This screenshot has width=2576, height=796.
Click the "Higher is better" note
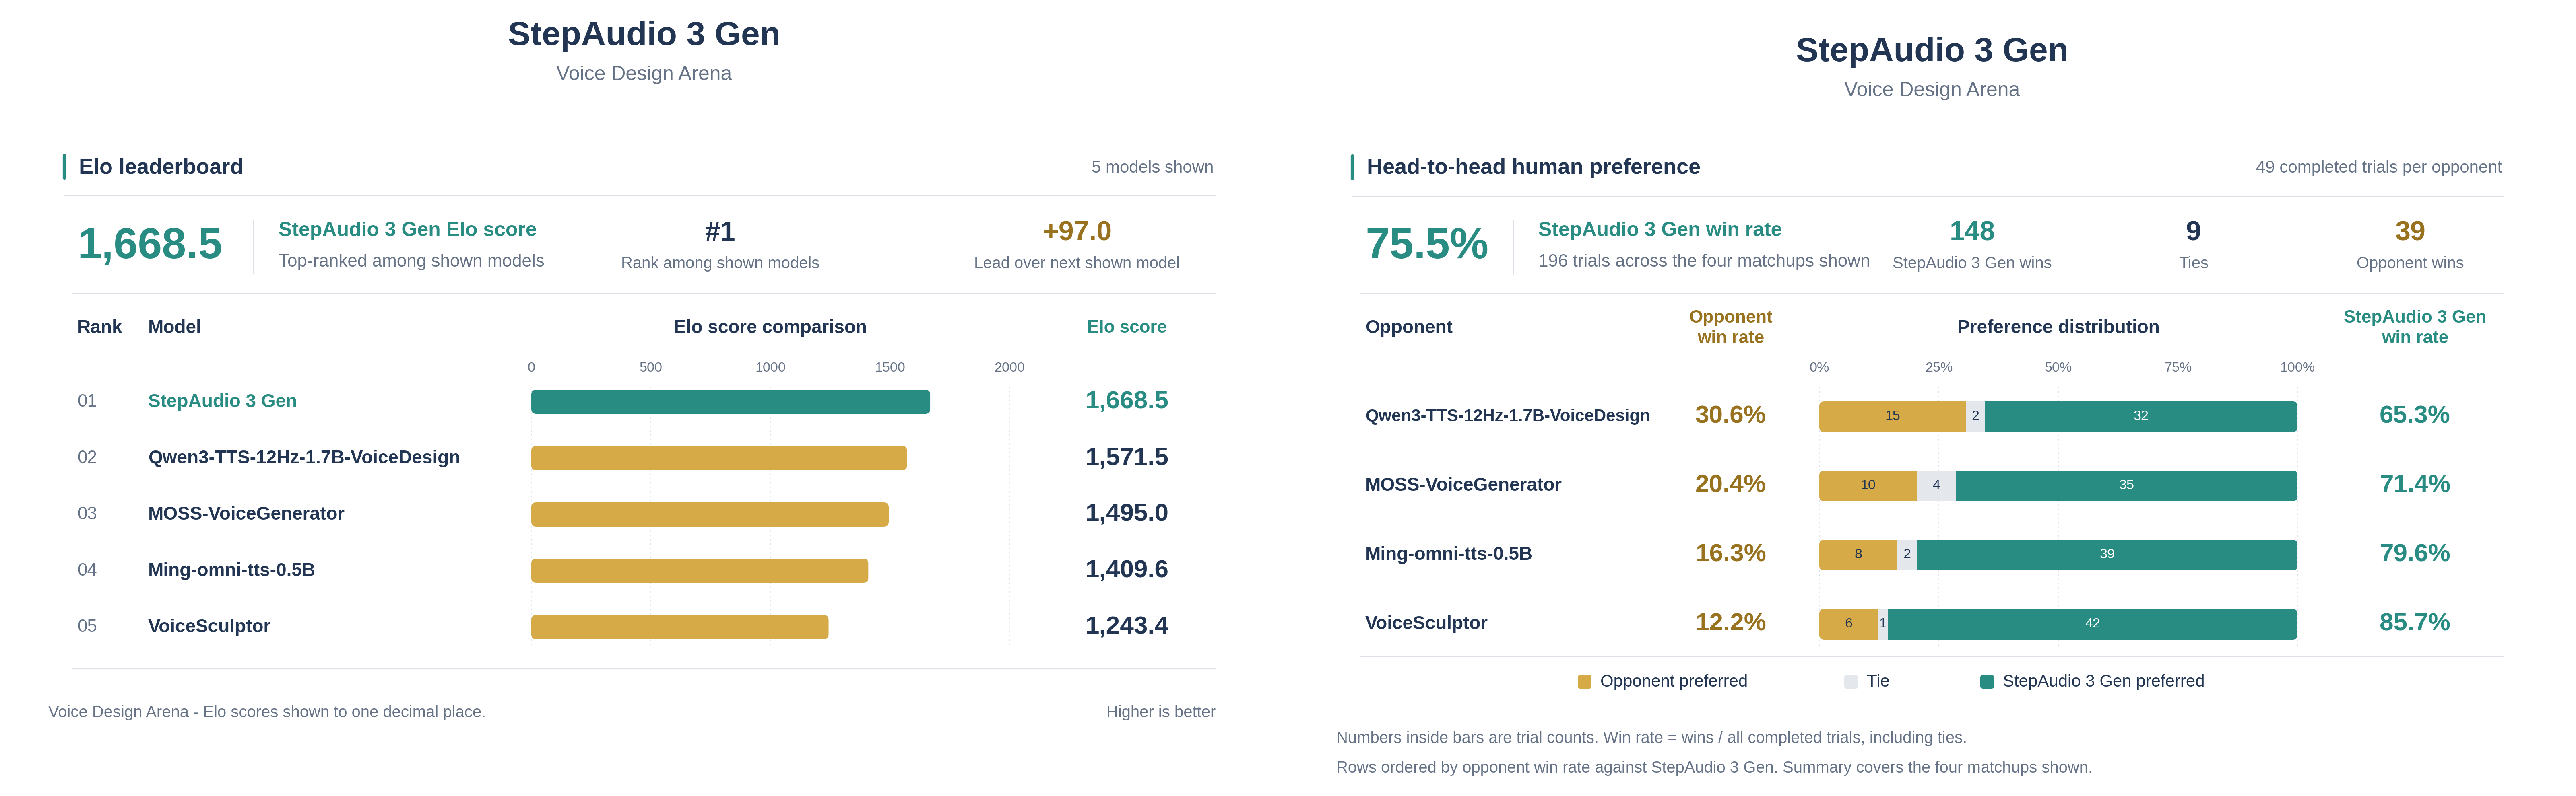click(x=1161, y=712)
